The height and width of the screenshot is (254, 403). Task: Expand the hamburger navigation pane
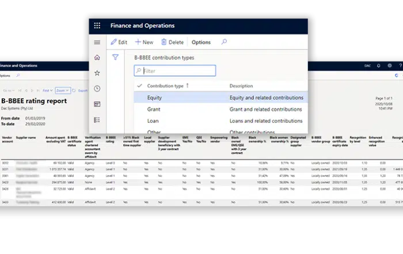97,42
